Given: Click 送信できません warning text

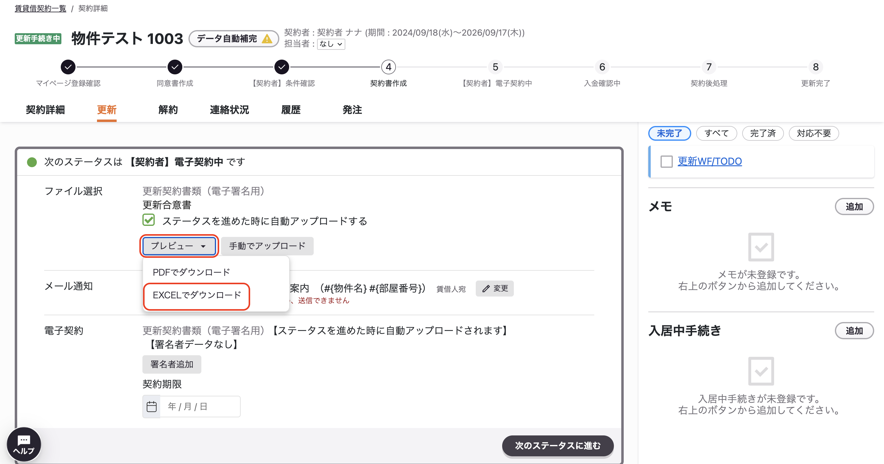Looking at the screenshot, I should point(323,301).
